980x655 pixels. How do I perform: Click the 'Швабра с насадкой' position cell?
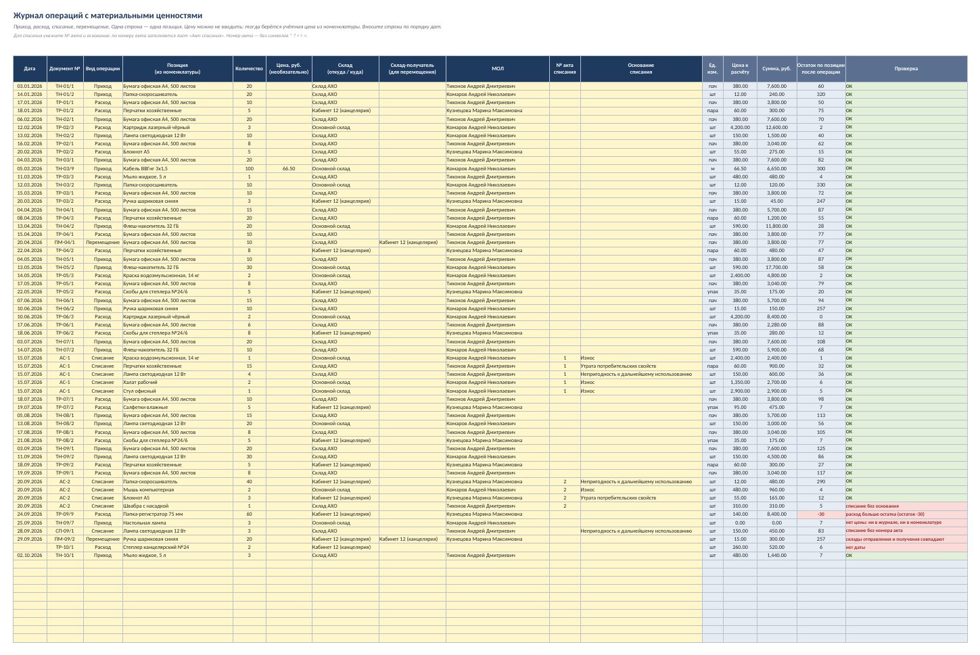(178, 506)
